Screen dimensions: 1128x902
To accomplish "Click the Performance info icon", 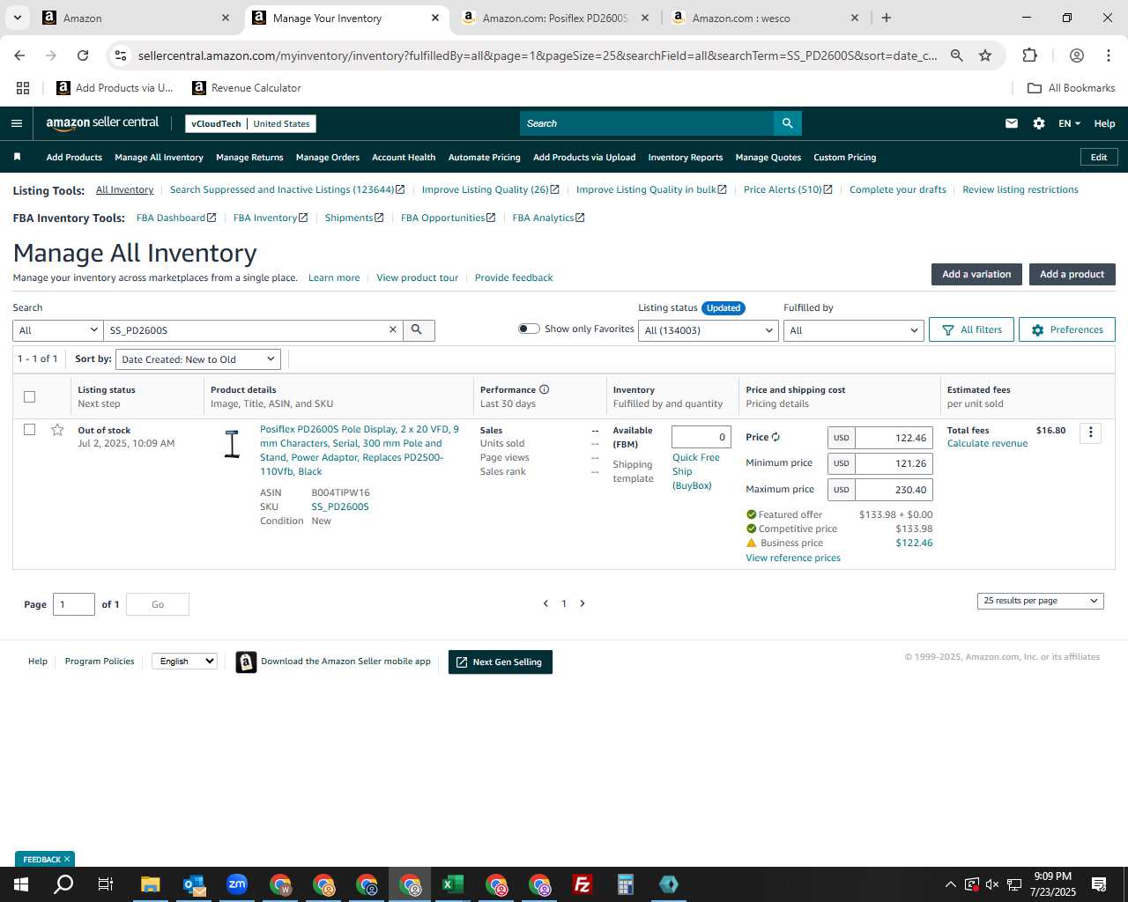I will (x=544, y=389).
